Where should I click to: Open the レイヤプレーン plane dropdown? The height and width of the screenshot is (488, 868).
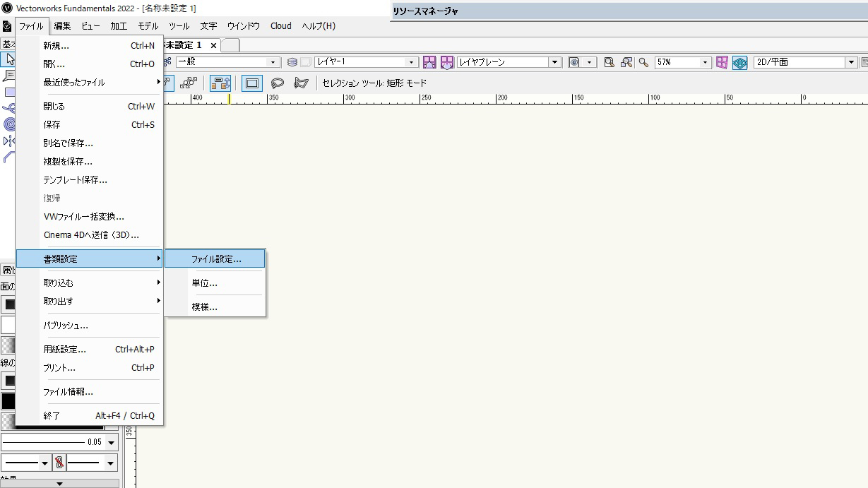[509, 62]
